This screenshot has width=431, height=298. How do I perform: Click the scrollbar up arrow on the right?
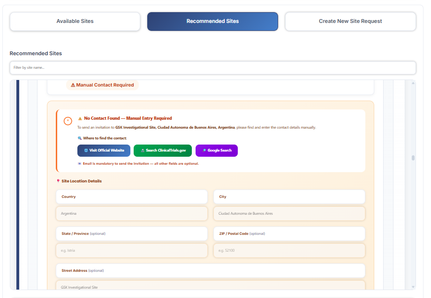click(413, 82)
